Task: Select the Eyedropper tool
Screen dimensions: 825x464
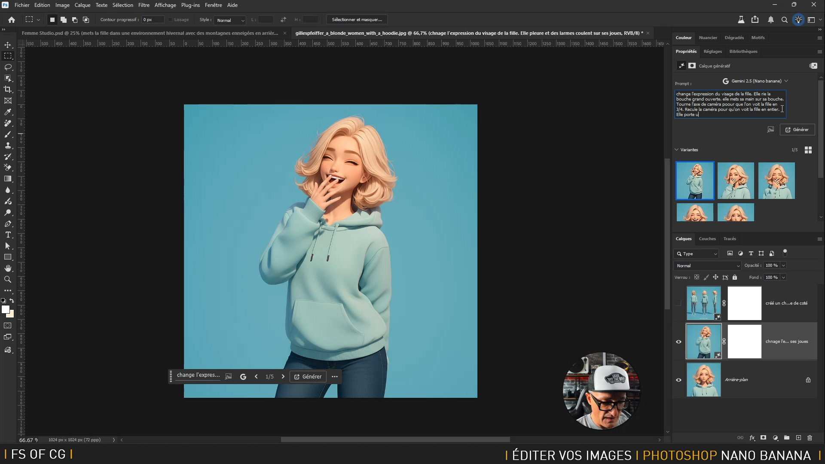Action: tap(8, 112)
